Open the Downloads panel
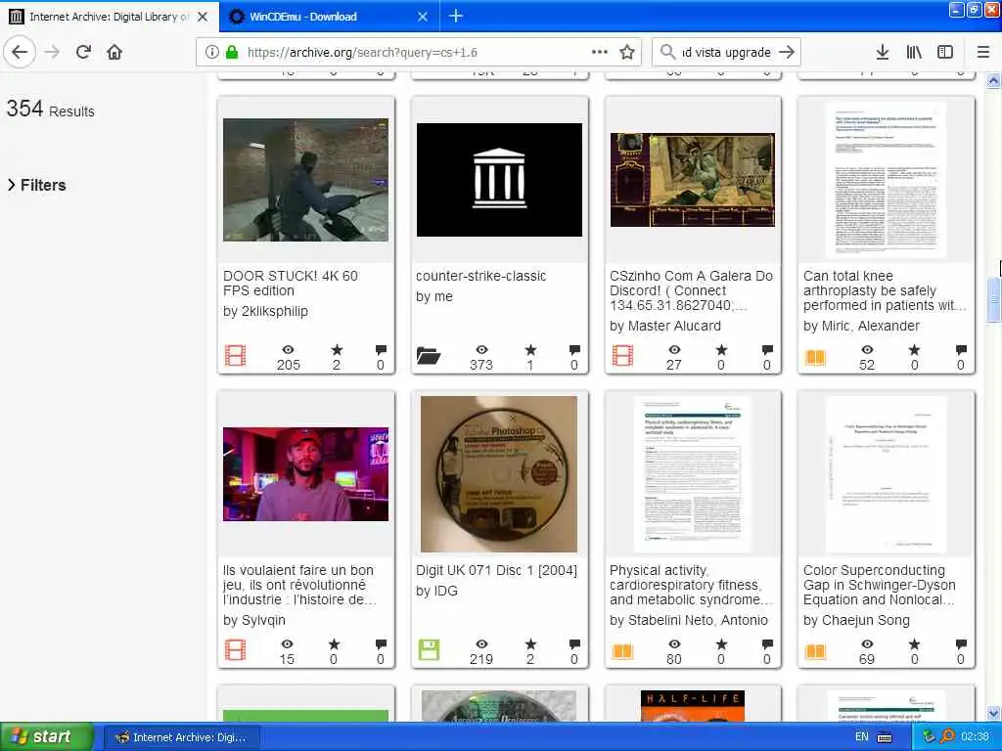The height and width of the screenshot is (751, 1002). 882,53
